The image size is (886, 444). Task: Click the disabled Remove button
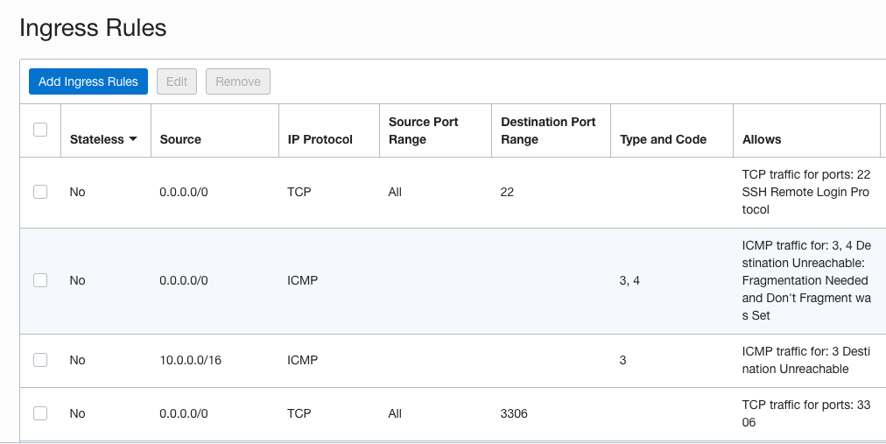click(238, 81)
